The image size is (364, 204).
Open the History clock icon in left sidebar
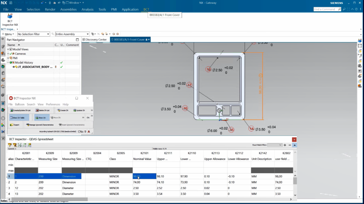pyautogui.click(x=3, y=118)
